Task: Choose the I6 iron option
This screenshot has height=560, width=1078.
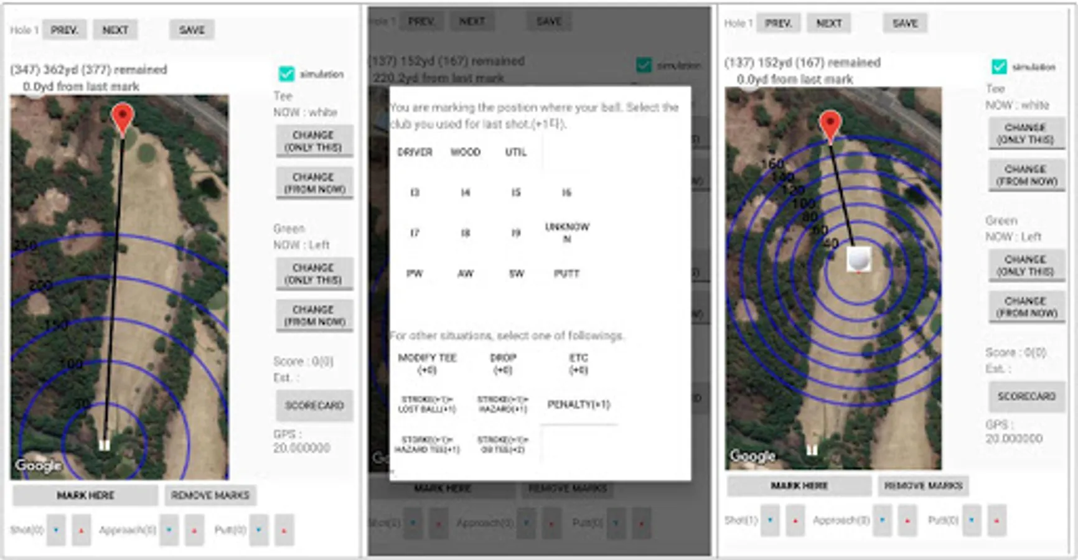Action: point(566,192)
